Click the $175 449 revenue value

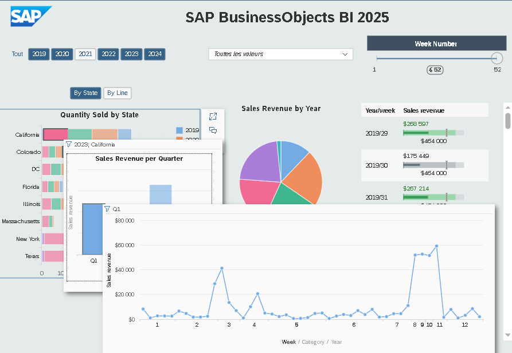click(x=416, y=156)
